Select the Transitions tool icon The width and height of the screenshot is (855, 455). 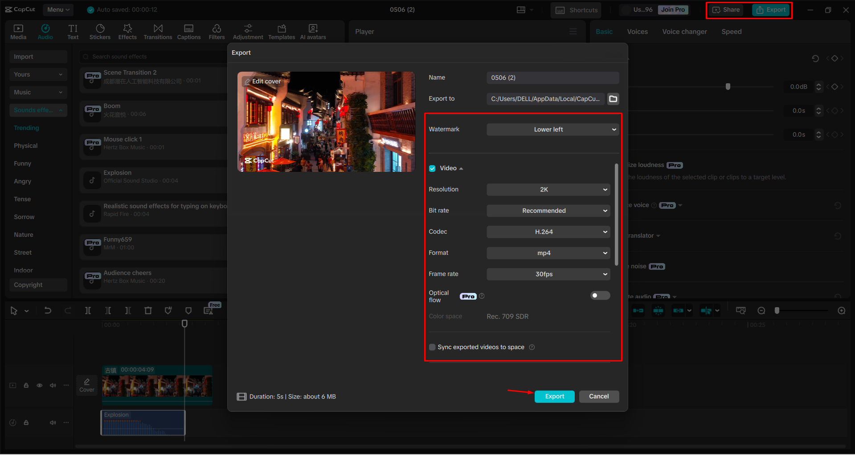[158, 31]
